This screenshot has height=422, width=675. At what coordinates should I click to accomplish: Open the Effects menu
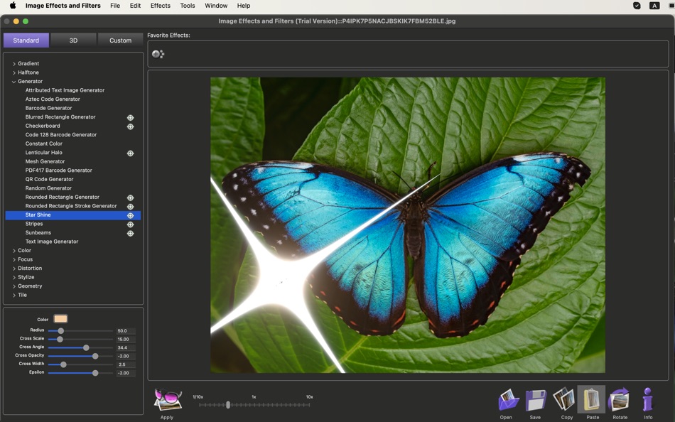160,6
